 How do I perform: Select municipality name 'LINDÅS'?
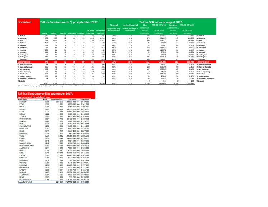[x=22, y=172]
